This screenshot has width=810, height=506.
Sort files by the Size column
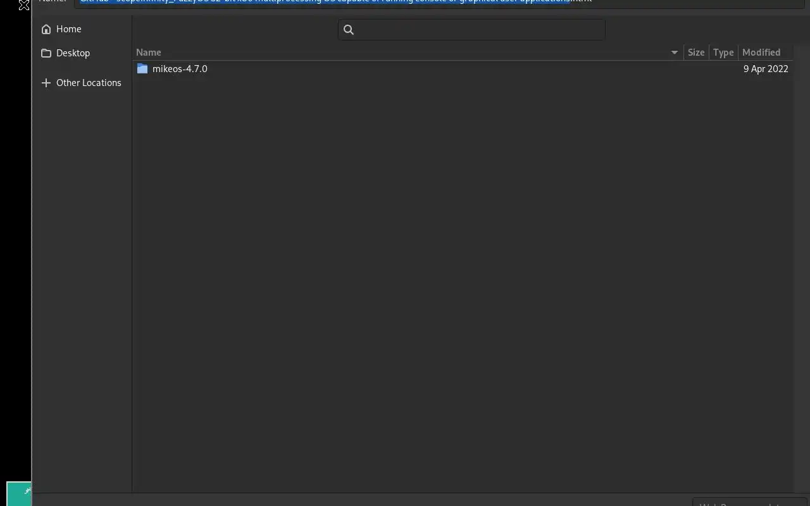tap(696, 52)
